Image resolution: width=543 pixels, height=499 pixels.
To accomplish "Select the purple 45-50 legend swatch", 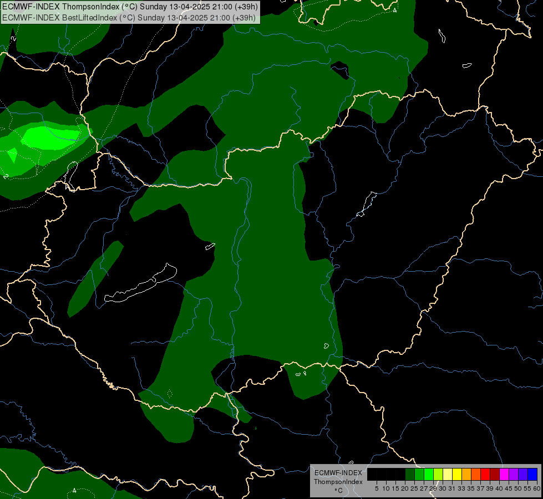I will pyautogui.click(x=514, y=474).
